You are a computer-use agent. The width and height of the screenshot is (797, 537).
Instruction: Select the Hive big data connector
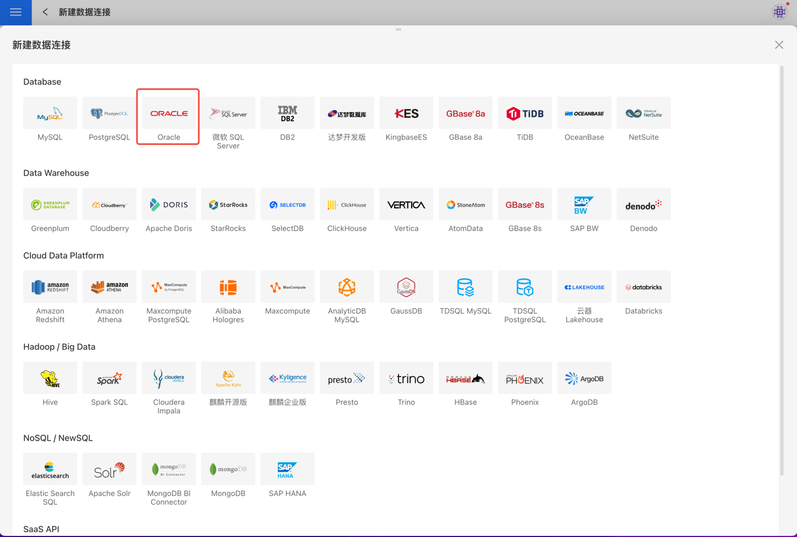pos(50,379)
